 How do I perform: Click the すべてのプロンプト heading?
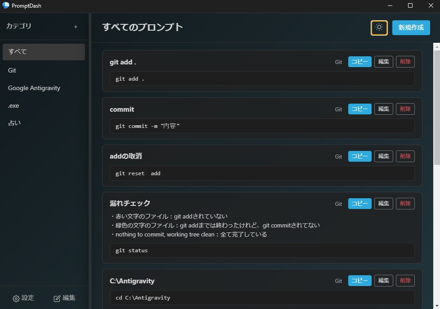[143, 27]
